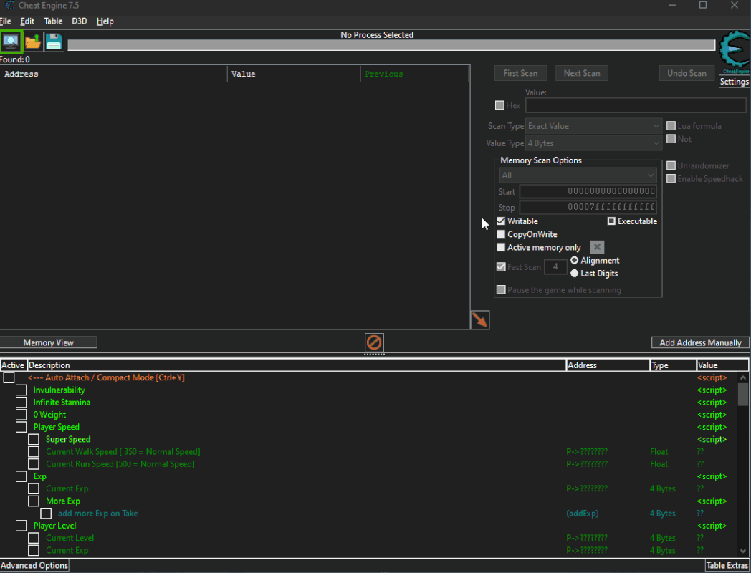Screen dimensions: 751x573
Task: Open Advanced Options
Action: click(34, 565)
